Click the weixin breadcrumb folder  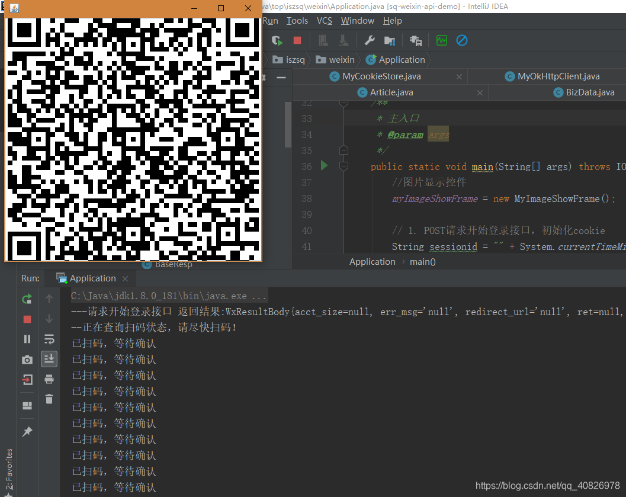click(x=335, y=59)
